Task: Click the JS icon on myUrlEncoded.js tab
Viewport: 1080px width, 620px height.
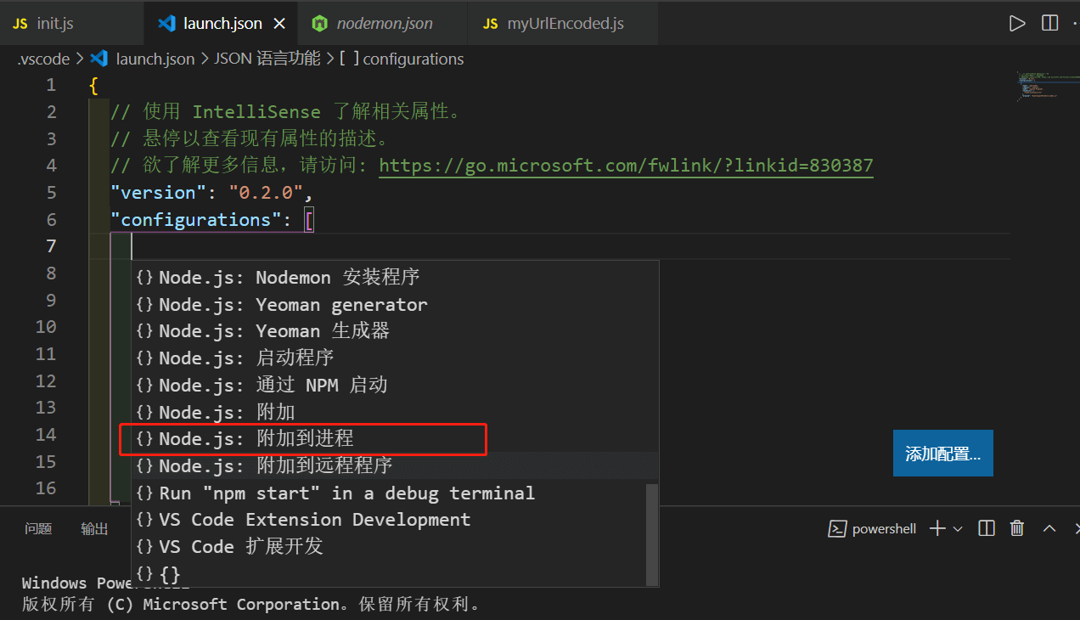Action: point(490,24)
